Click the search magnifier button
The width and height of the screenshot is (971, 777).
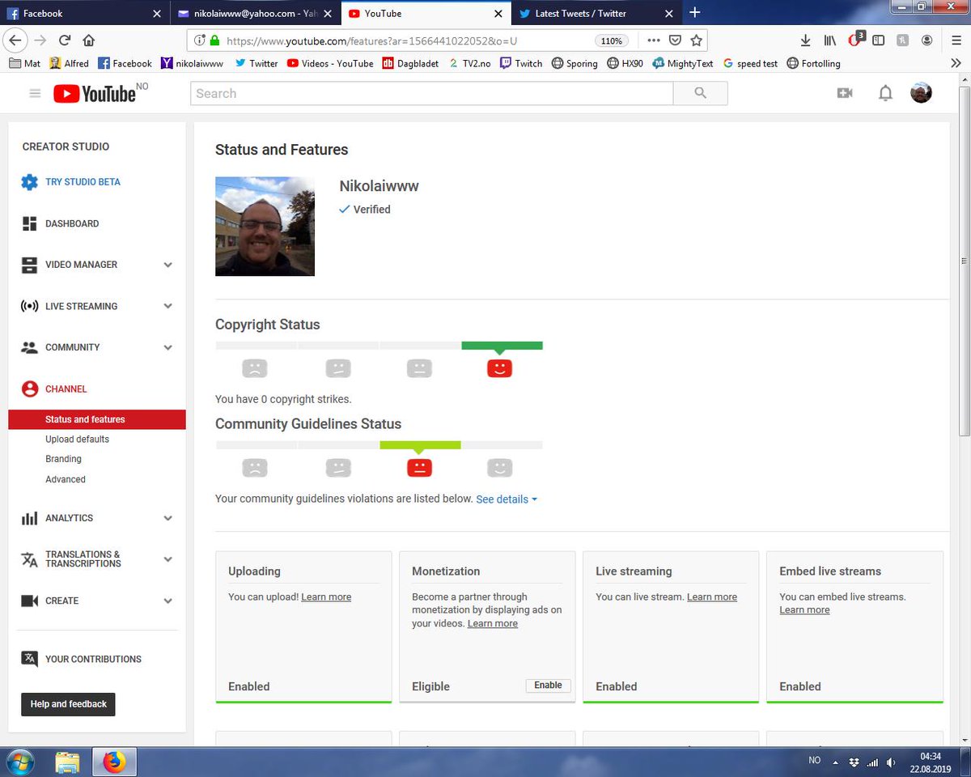(701, 94)
